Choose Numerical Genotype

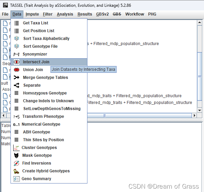[x=49, y=124]
